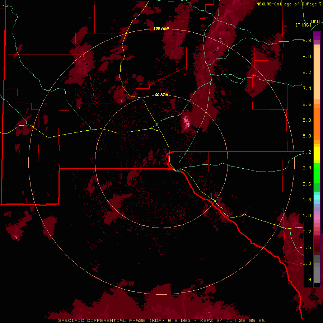This screenshot has height=323, width=323.
Task: Select the -0.5 legend value
Action: 306,247
